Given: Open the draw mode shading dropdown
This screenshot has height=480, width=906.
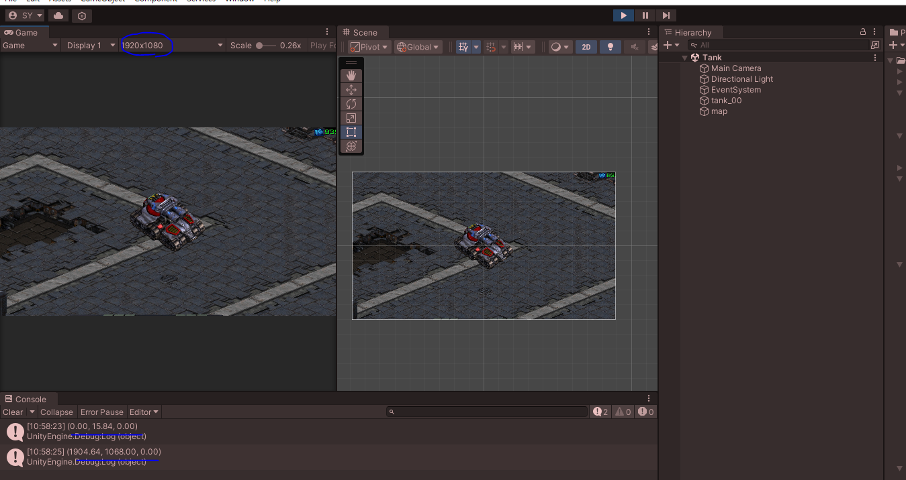Looking at the screenshot, I should coord(559,47).
